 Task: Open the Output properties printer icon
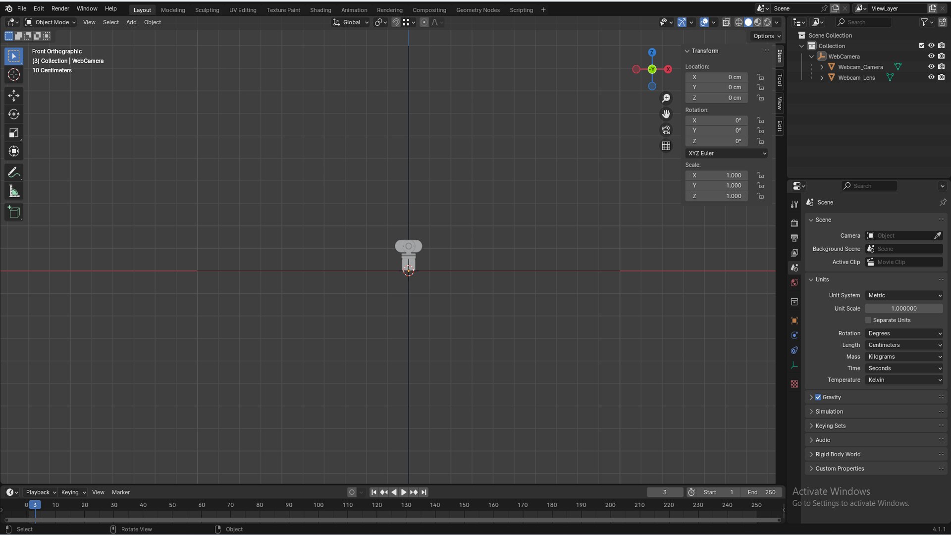point(794,238)
